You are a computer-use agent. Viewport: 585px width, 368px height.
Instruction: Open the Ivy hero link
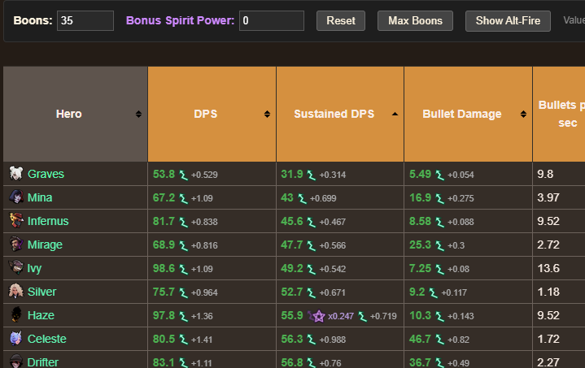click(x=34, y=268)
